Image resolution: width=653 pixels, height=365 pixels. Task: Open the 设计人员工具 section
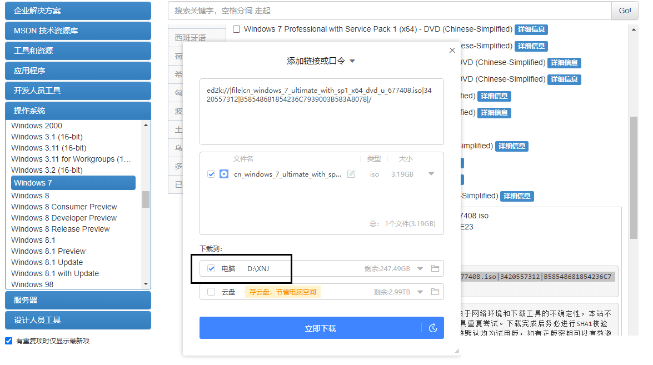point(78,320)
